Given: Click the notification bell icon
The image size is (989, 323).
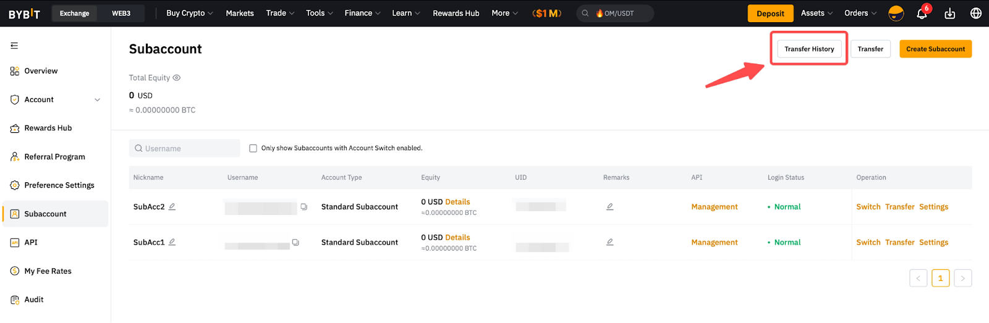Looking at the screenshot, I should [x=922, y=14].
